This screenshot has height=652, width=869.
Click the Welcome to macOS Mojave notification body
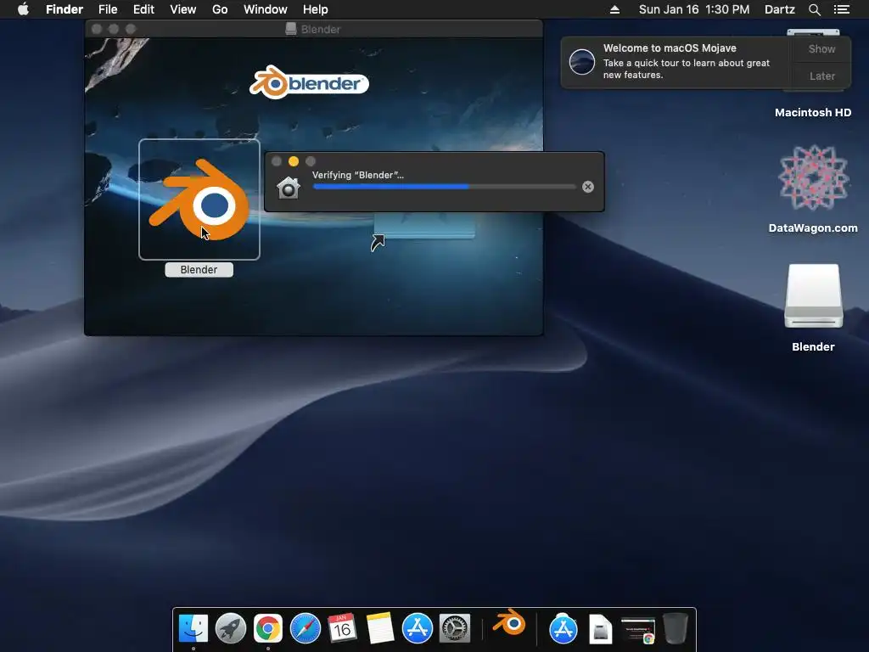pos(676,62)
